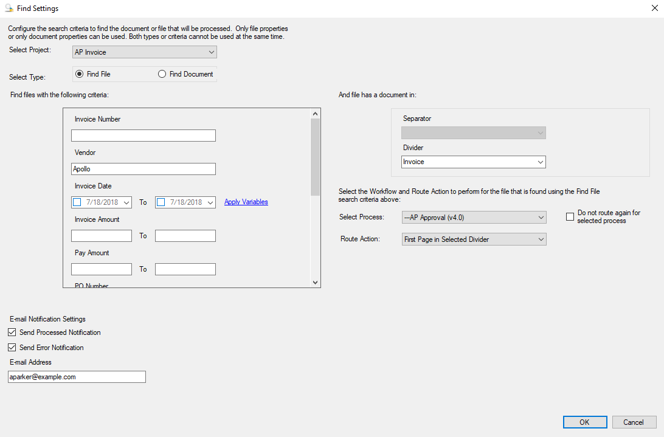The image size is (664, 437).
Task: Expand the Divider dropdown showing Invoice
Action: tap(474, 162)
